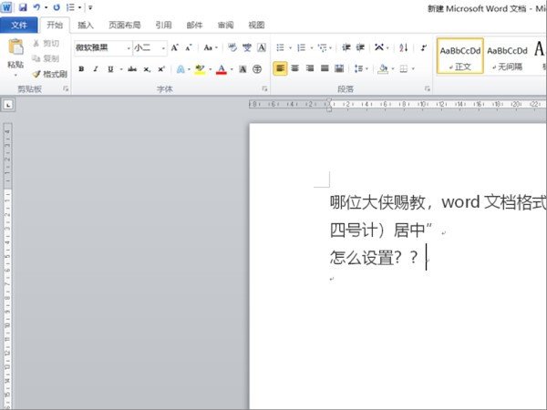Open the Change Case Aa dropdown
This screenshot has width=547, height=410.
(211, 47)
